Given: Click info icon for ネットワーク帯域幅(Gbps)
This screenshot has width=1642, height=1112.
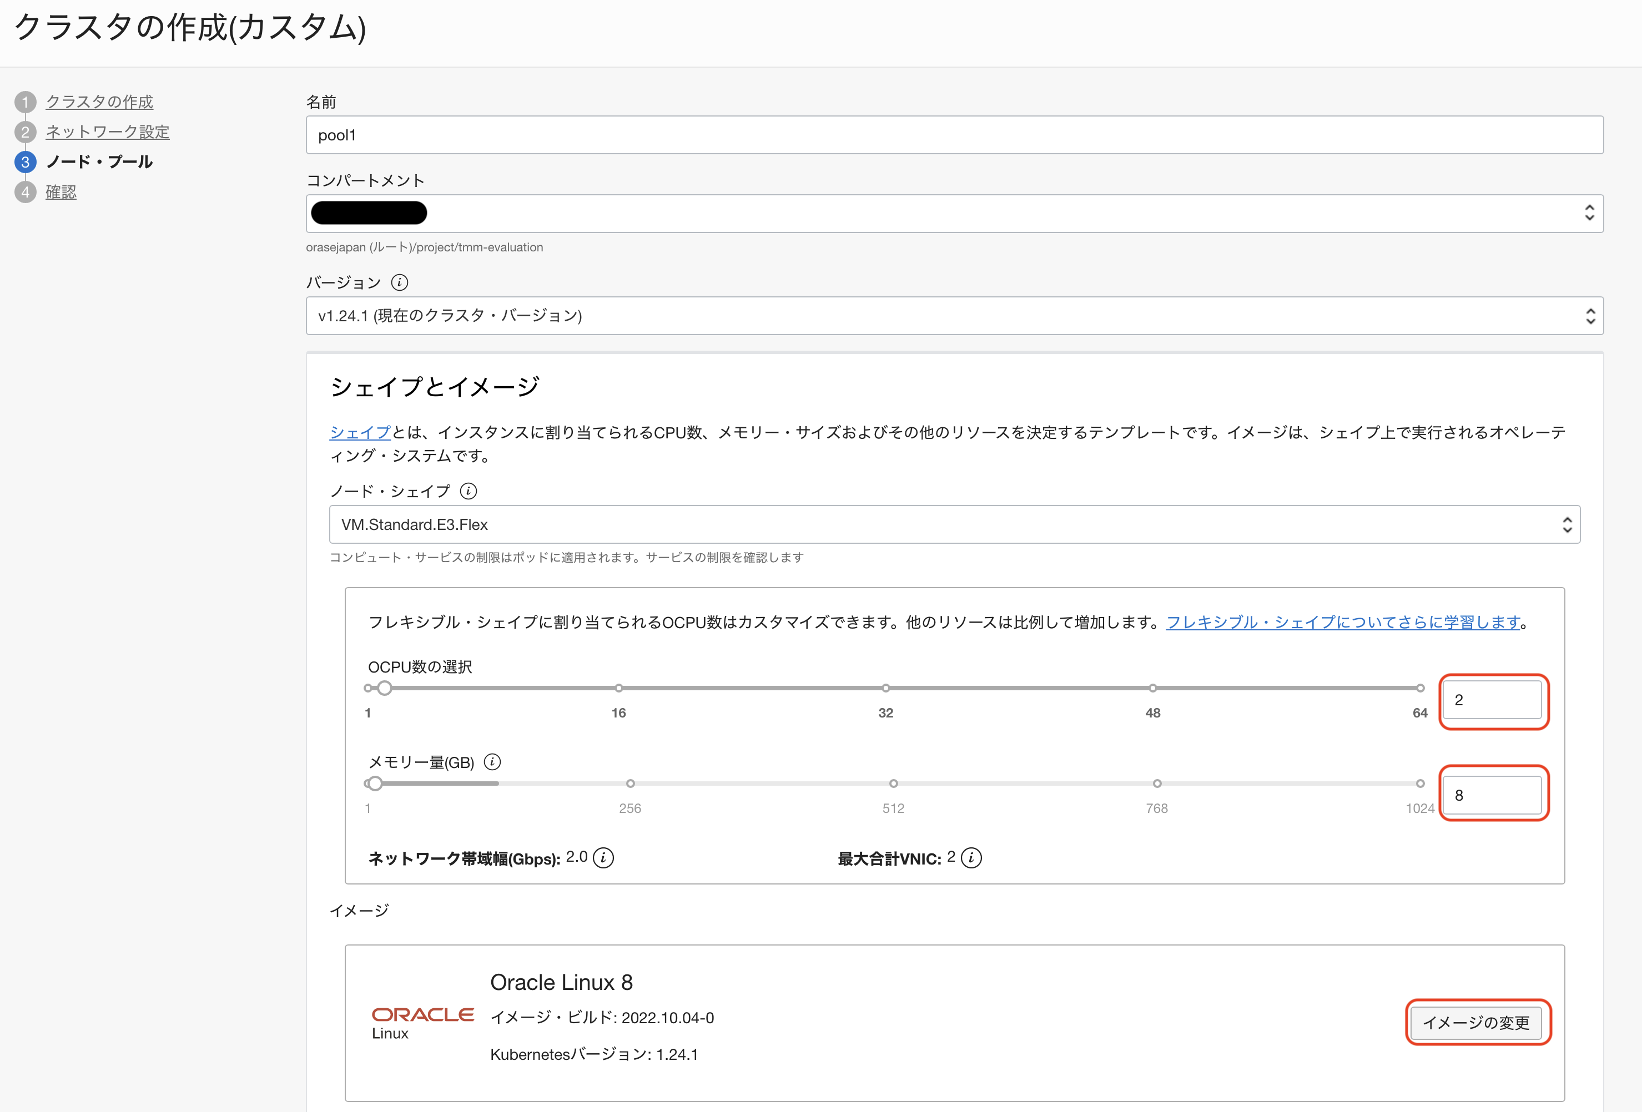Looking at the screenshot, I should click(603, 858).
